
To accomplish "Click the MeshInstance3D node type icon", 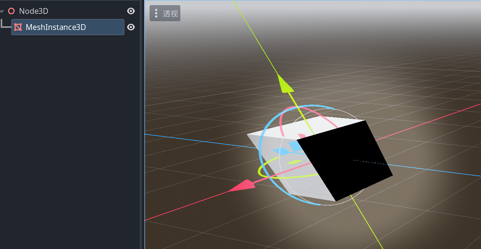I will tap(18, 27).
